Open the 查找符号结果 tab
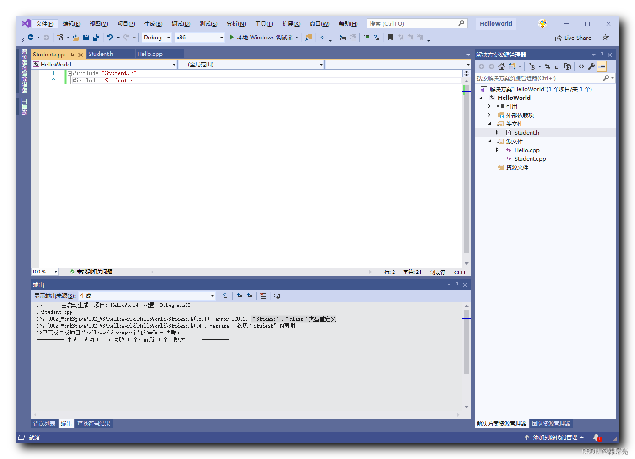 coord(94,424)
